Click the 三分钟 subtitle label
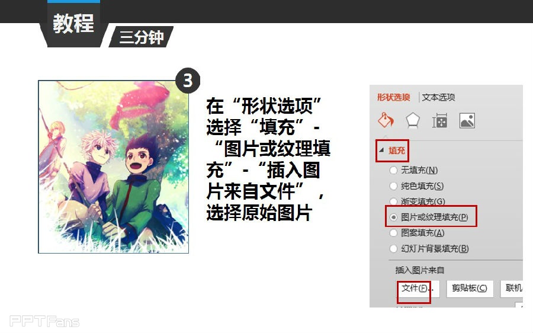 pyautogui.click(x=142, y=37)
